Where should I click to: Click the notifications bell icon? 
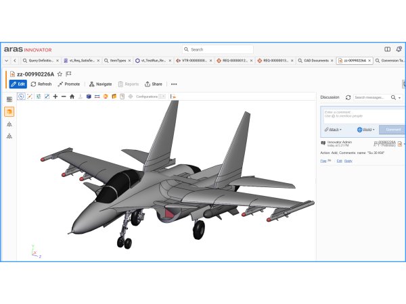(399, 49)
